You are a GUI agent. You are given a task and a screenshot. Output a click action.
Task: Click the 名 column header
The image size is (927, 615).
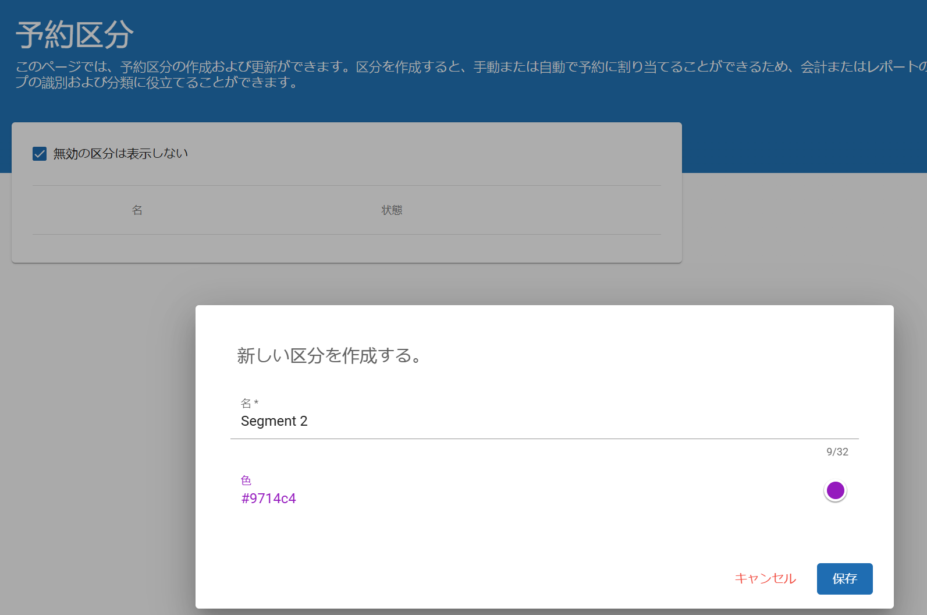[x=137, y=210]
